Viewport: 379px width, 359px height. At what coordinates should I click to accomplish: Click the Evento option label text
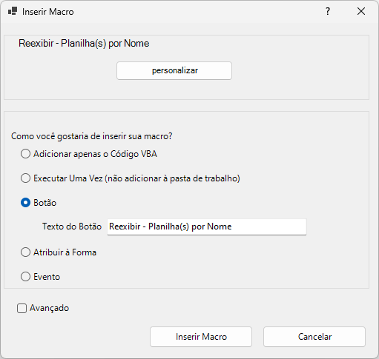tap(47, 277)
